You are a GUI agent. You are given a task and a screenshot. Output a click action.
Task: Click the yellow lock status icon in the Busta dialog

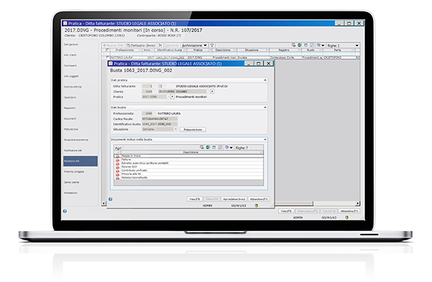pos(256,206)
